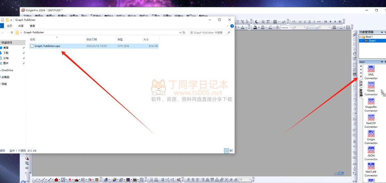Click the Move to First column arrow icon
386x183 pixels.
point(326,22)
